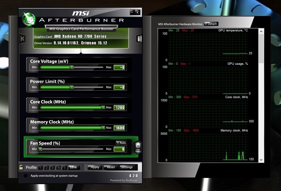
Task: Click the User Define fan gear icon
Action: [x=138, y=148]
